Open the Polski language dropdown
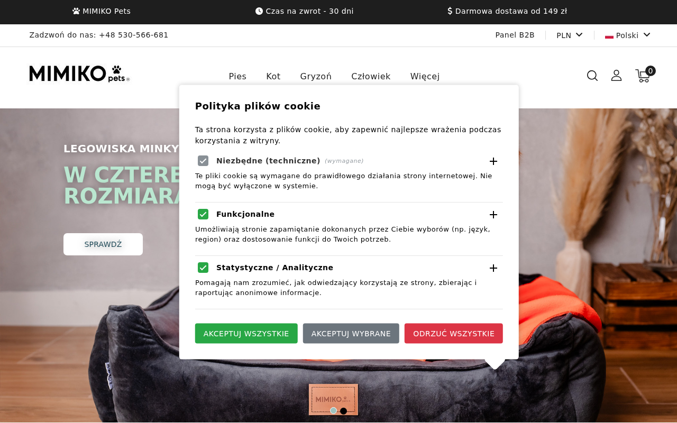Image resolution: width=677 pixels, height=423 pixels. pyautogui.click(x=628, y=35)
